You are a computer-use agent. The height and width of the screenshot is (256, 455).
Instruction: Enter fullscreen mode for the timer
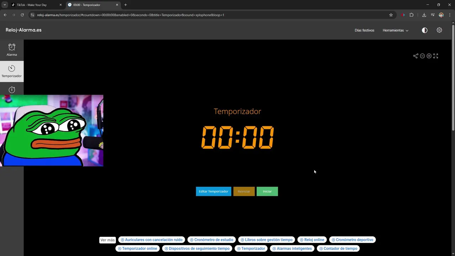tap(436, 56)
